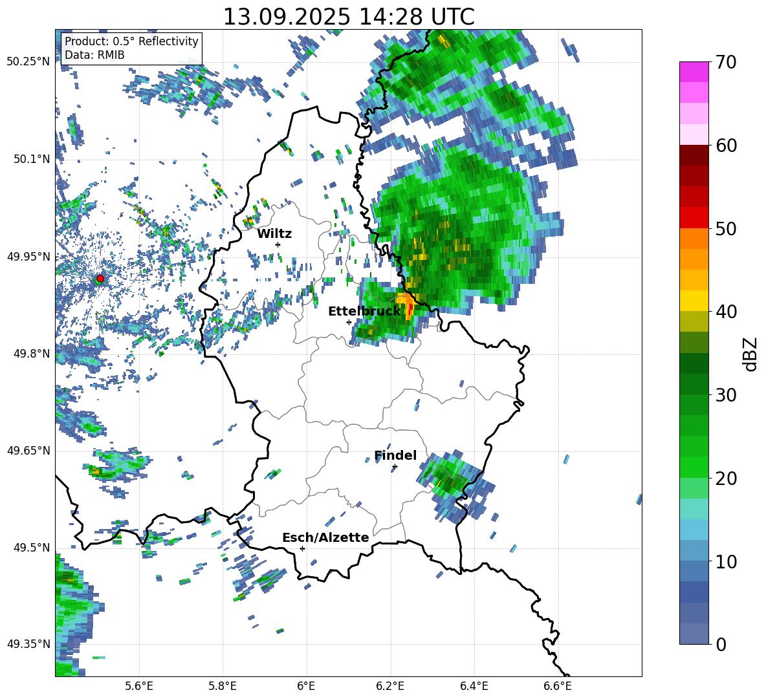766x699 pixels.
Task: Click the 5.8°E longitude label
Action: (x=223, y=686)
